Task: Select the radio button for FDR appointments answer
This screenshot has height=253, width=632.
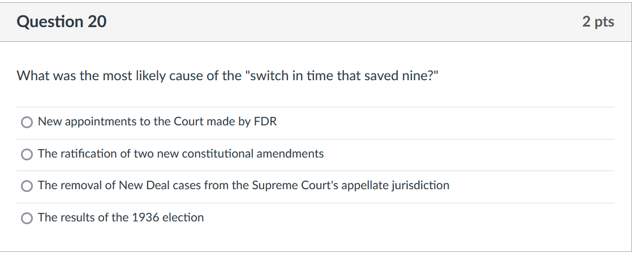Action: [x=27, y=123]
